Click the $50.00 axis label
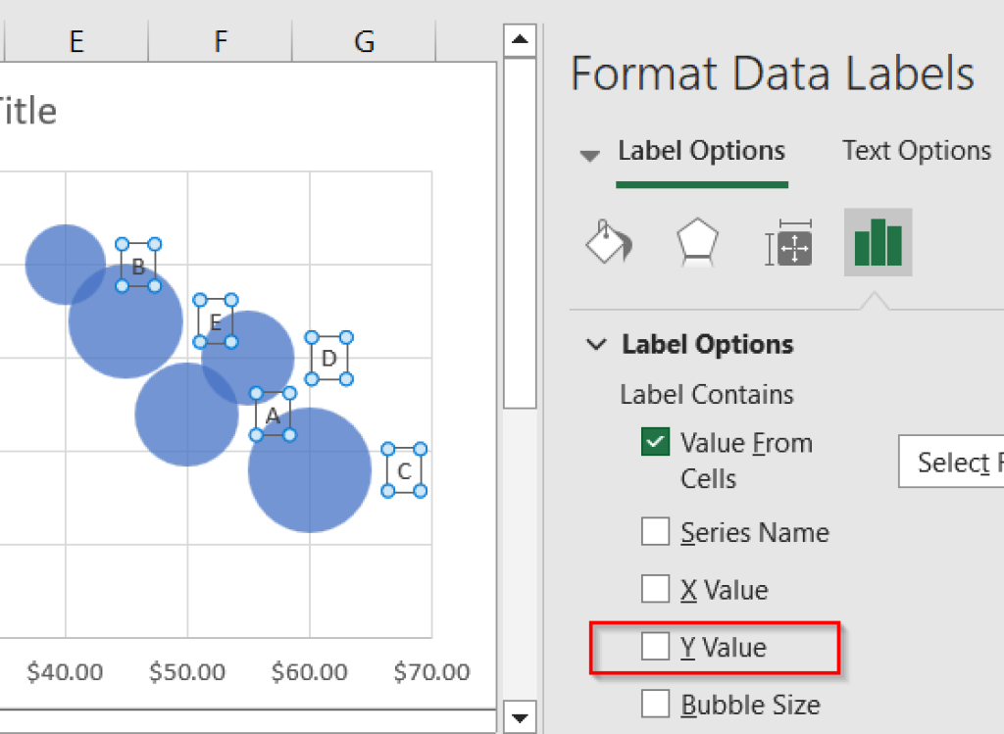 tap(186, 672)
